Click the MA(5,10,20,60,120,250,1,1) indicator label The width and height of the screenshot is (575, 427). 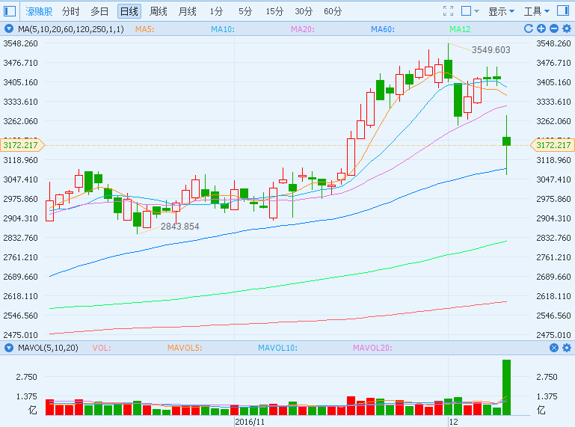71,29
